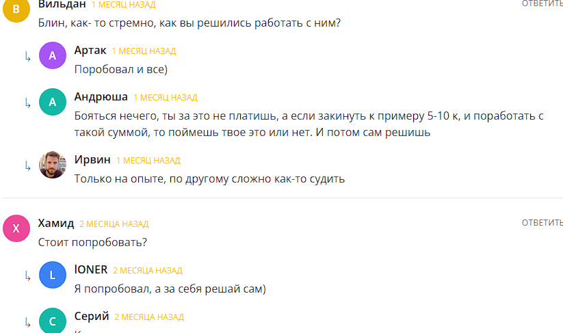Open Андрюша's username link
Screen dimensions: 563x333
point(101,97)
